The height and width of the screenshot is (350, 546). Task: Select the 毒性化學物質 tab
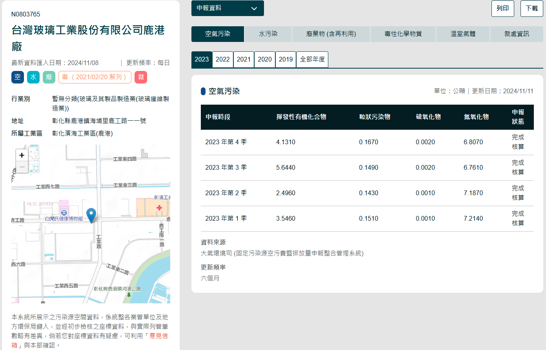click(403, 34)
